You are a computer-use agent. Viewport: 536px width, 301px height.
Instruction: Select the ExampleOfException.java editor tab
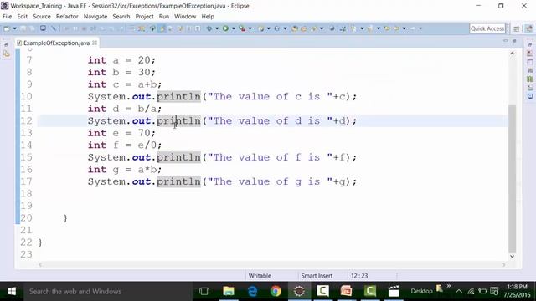pyautogui.click(x=56, y=43)
